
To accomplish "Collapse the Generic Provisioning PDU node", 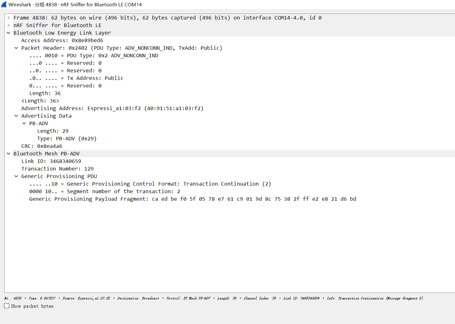I will point(16,176).
